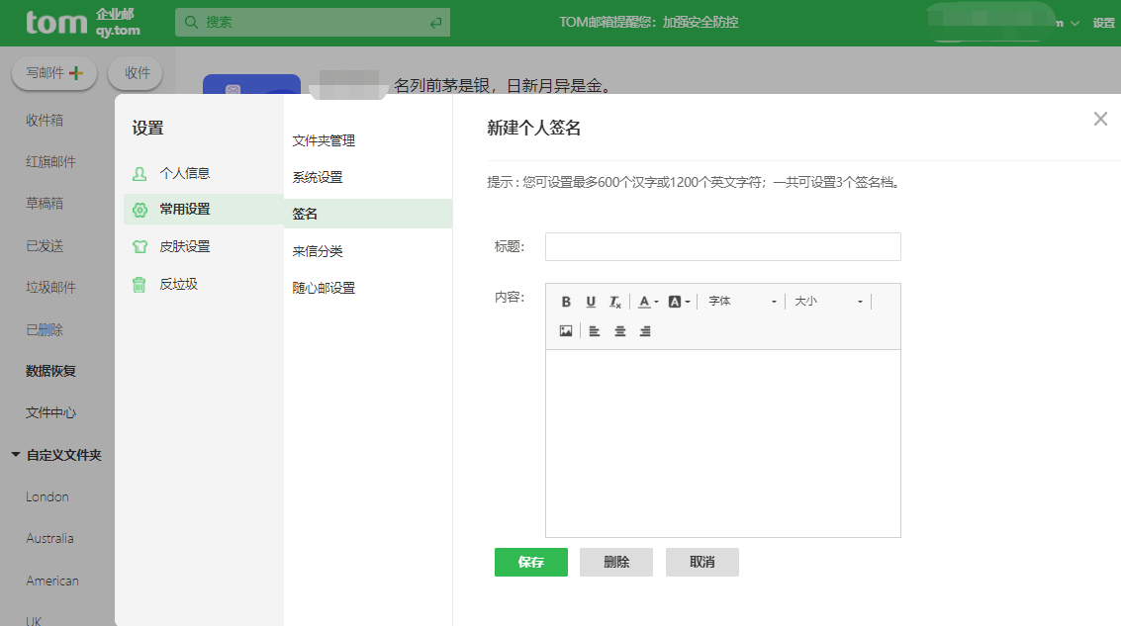Apply underline formatting in editor toolbar
Screen dimensions: 1121x626
tap(591, 302)
